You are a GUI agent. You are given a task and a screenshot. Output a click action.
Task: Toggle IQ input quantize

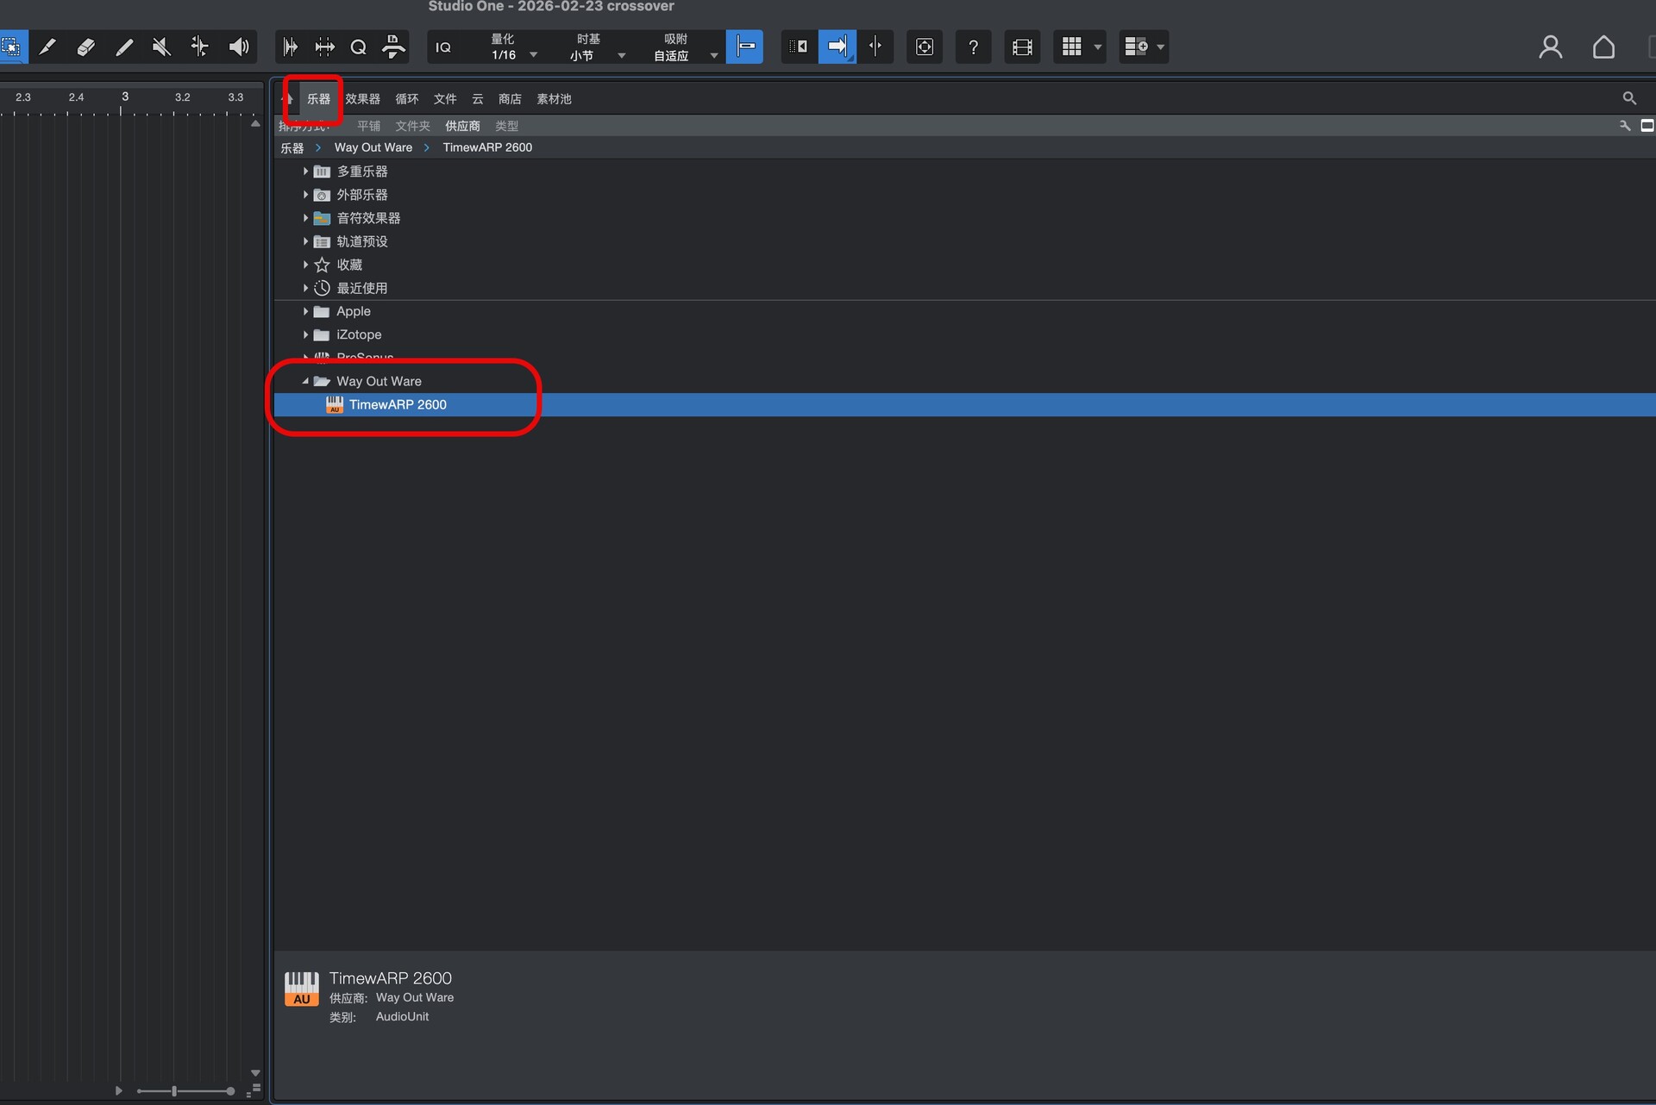[x=443, y=47]
